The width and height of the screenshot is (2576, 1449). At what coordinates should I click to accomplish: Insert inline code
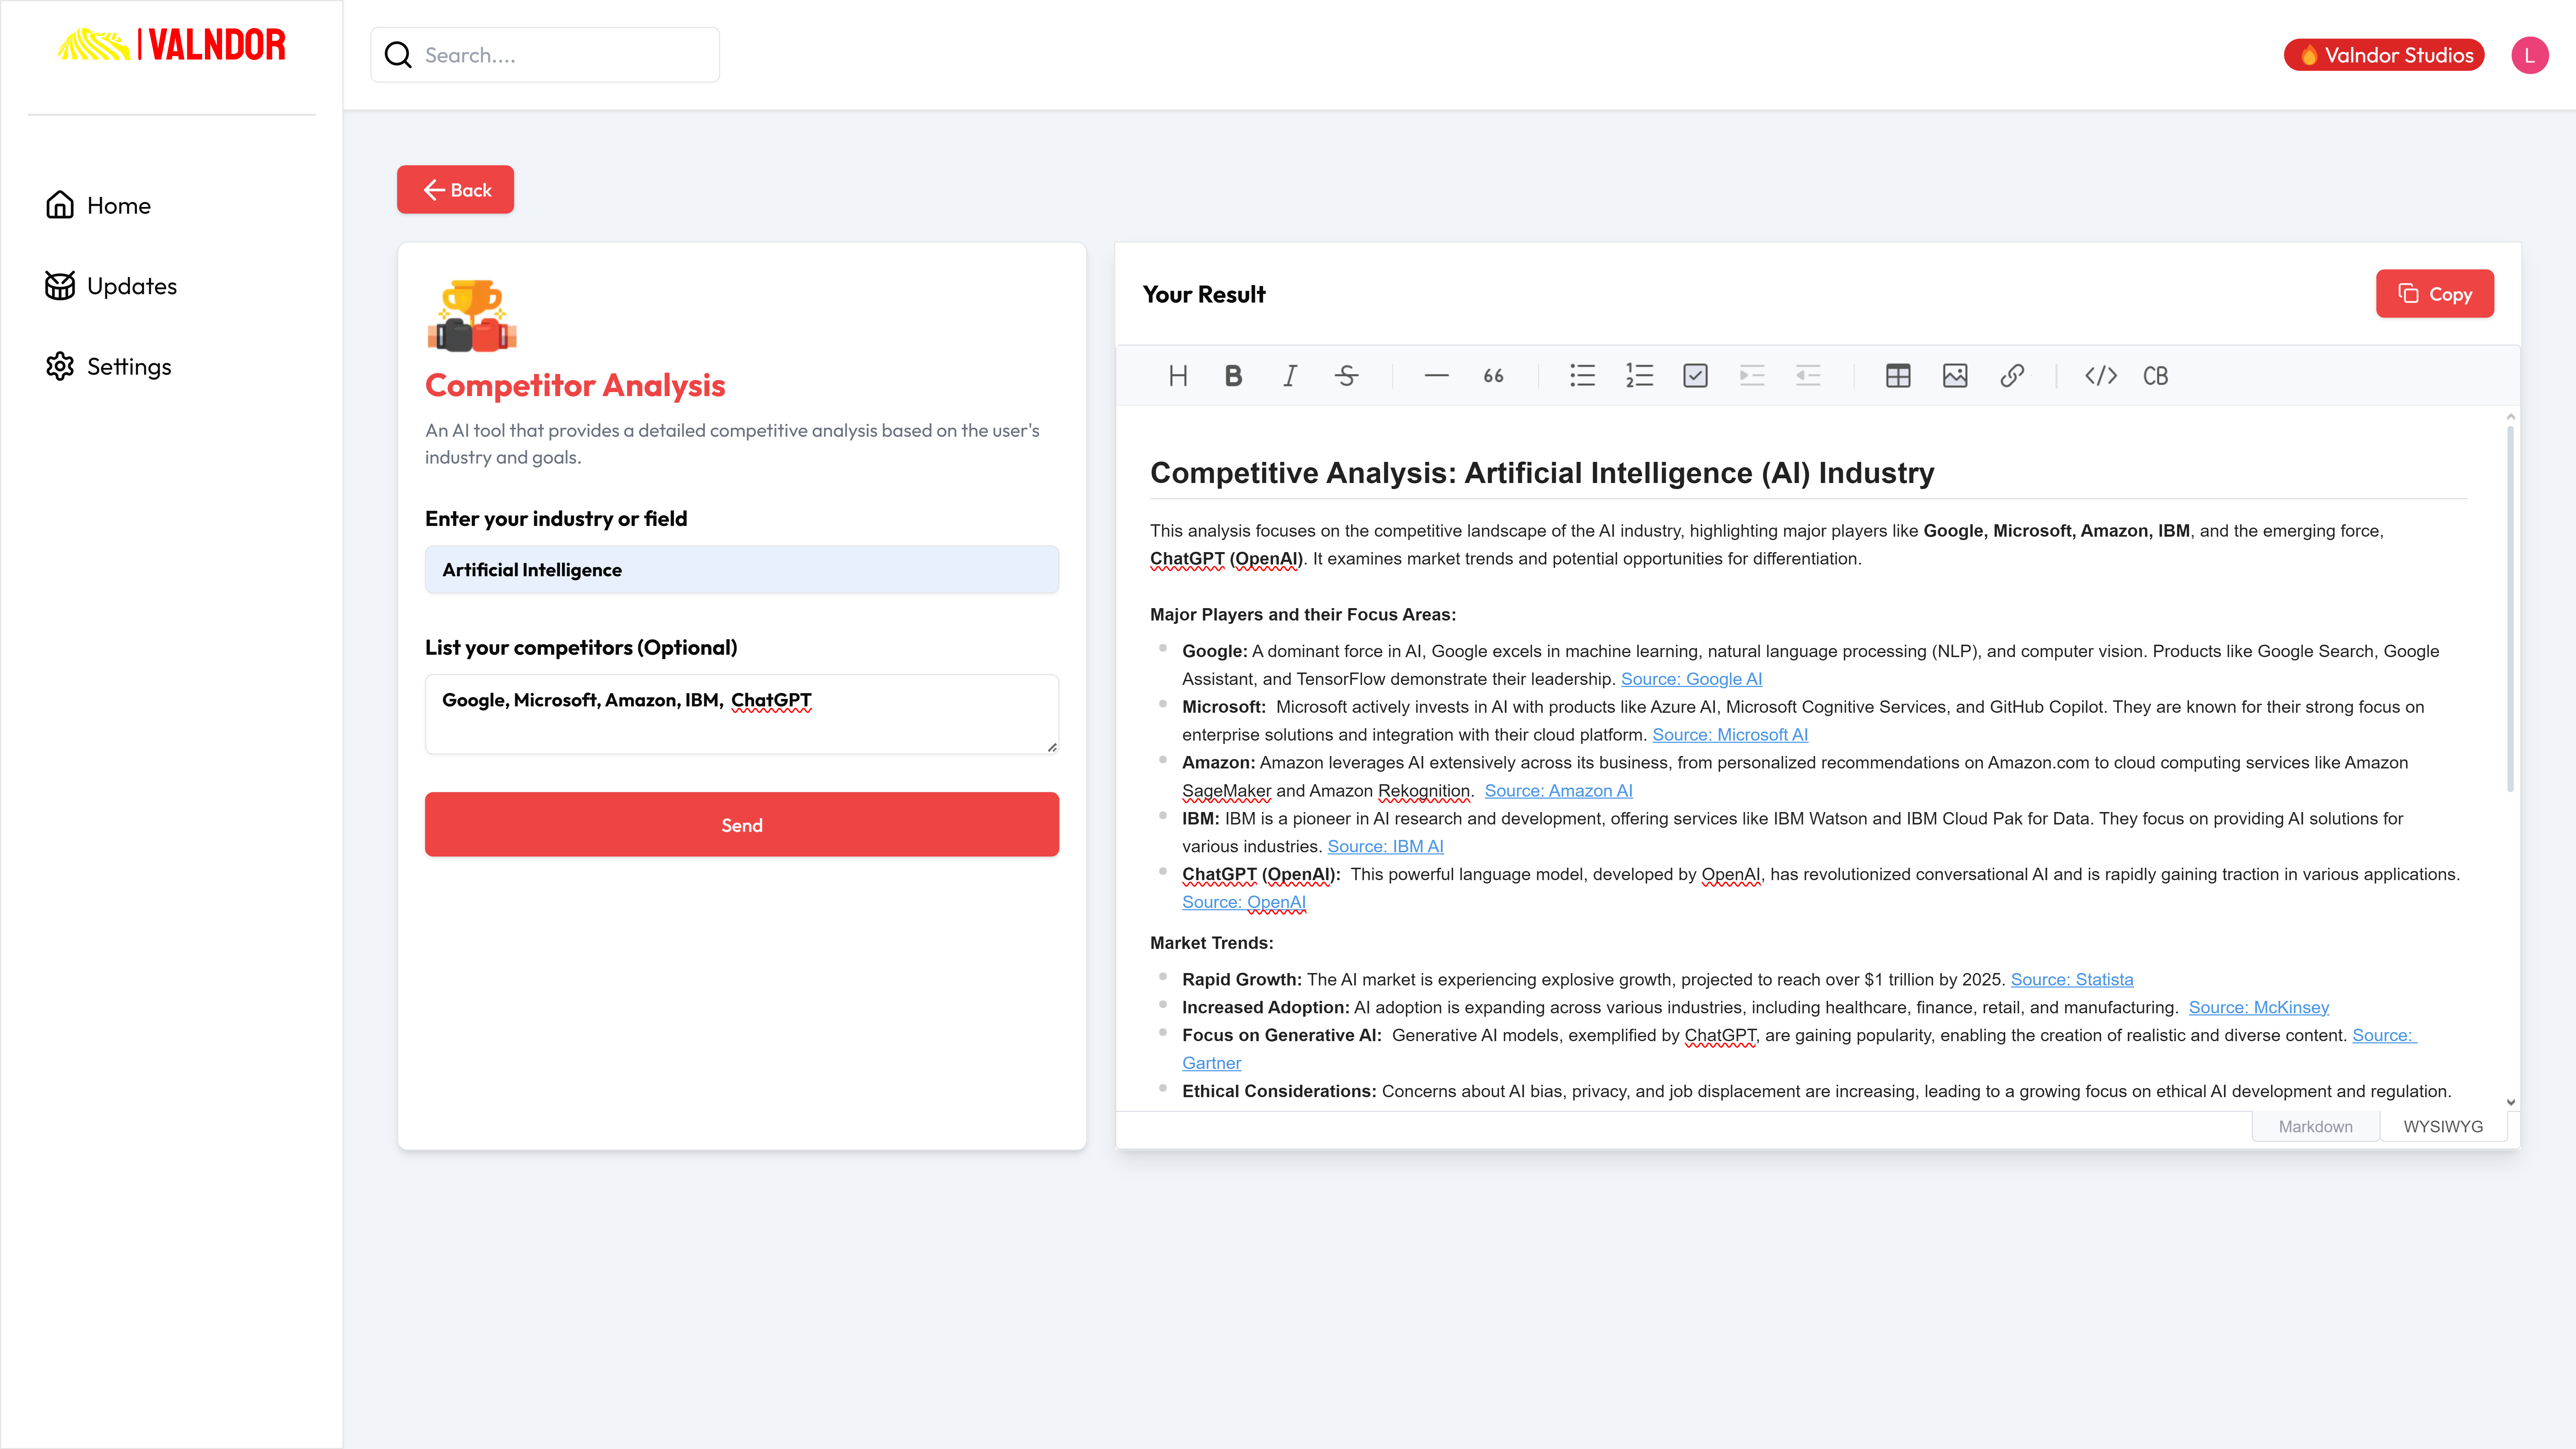[2101, 376]
